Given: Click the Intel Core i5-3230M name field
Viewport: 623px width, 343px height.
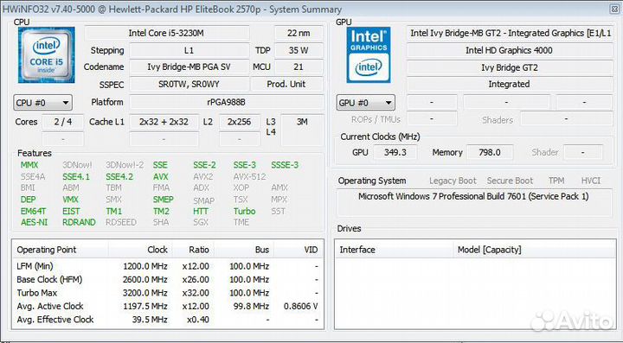Looking at the screenshot, I should (x=167, y=34).
